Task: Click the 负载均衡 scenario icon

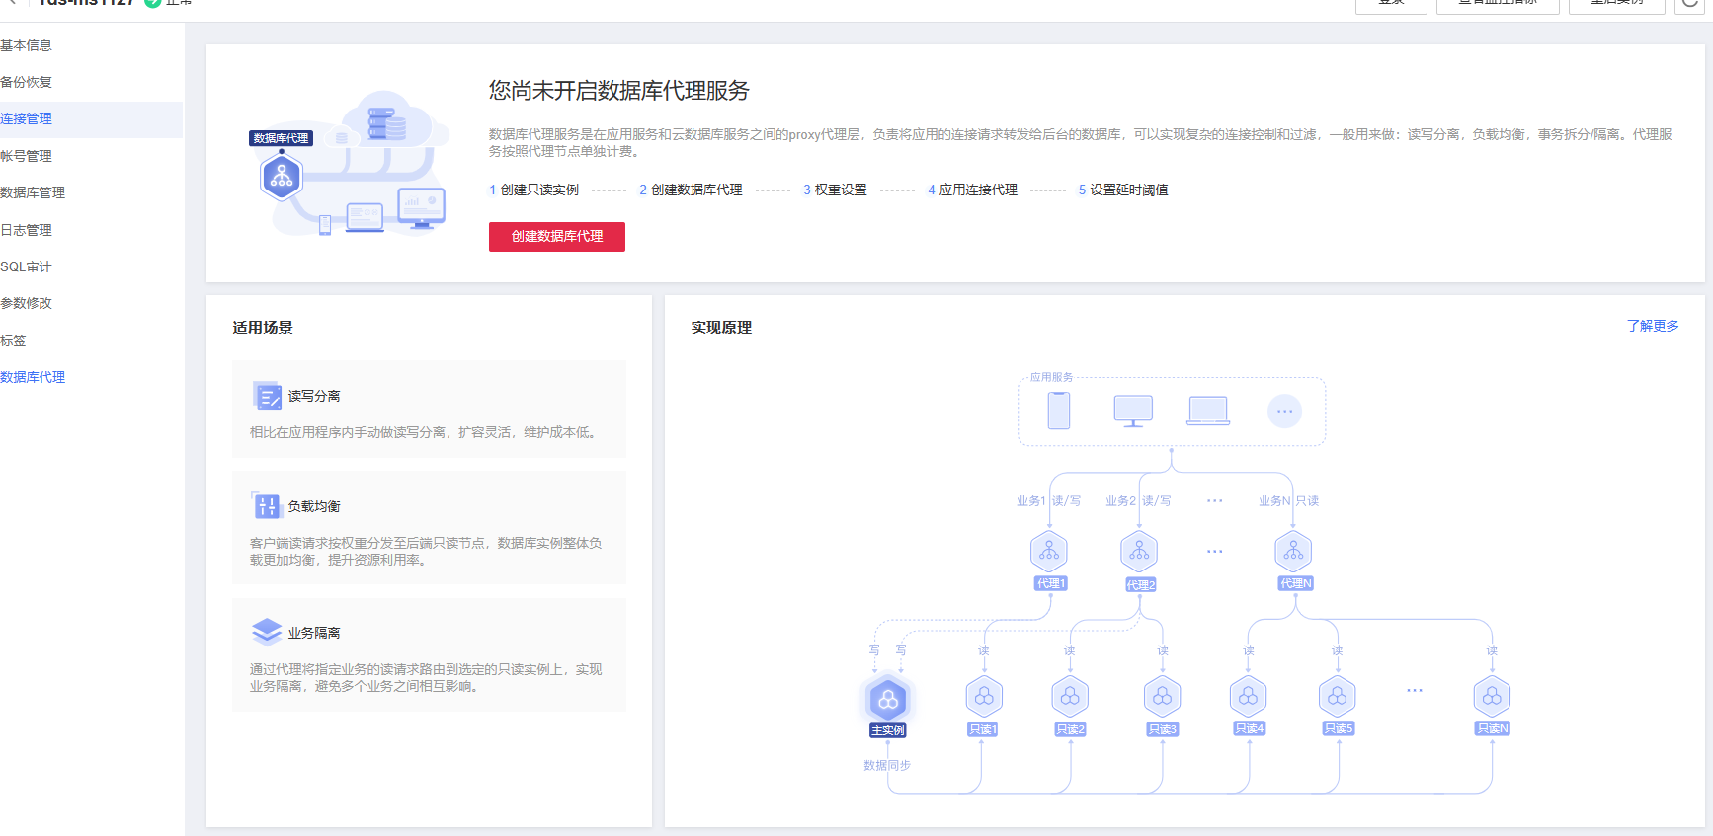Action: point(267,506)
